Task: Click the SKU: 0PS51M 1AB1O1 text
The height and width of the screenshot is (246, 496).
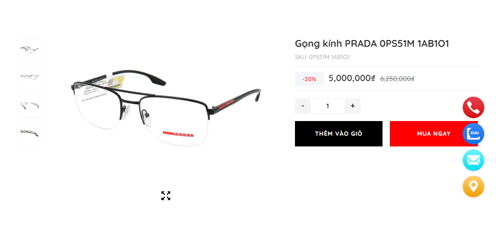Action: click(x=322, y=57)
